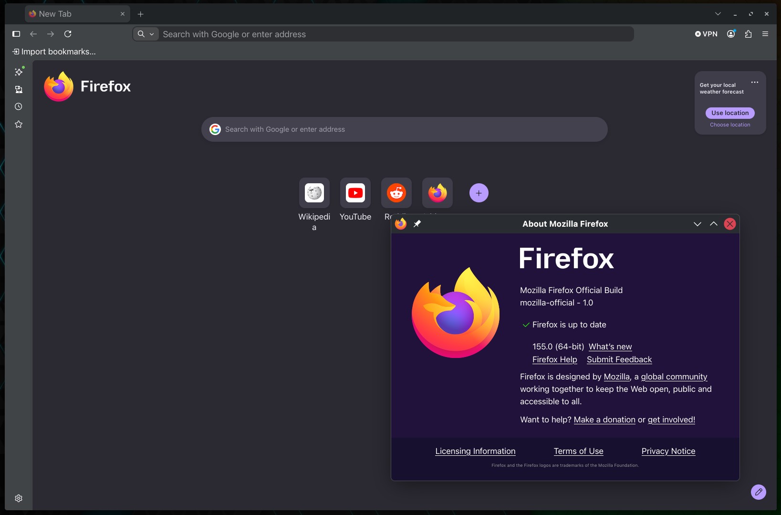Open the Firefox Help link
The image size is (781, 515).
coord(555,359)
